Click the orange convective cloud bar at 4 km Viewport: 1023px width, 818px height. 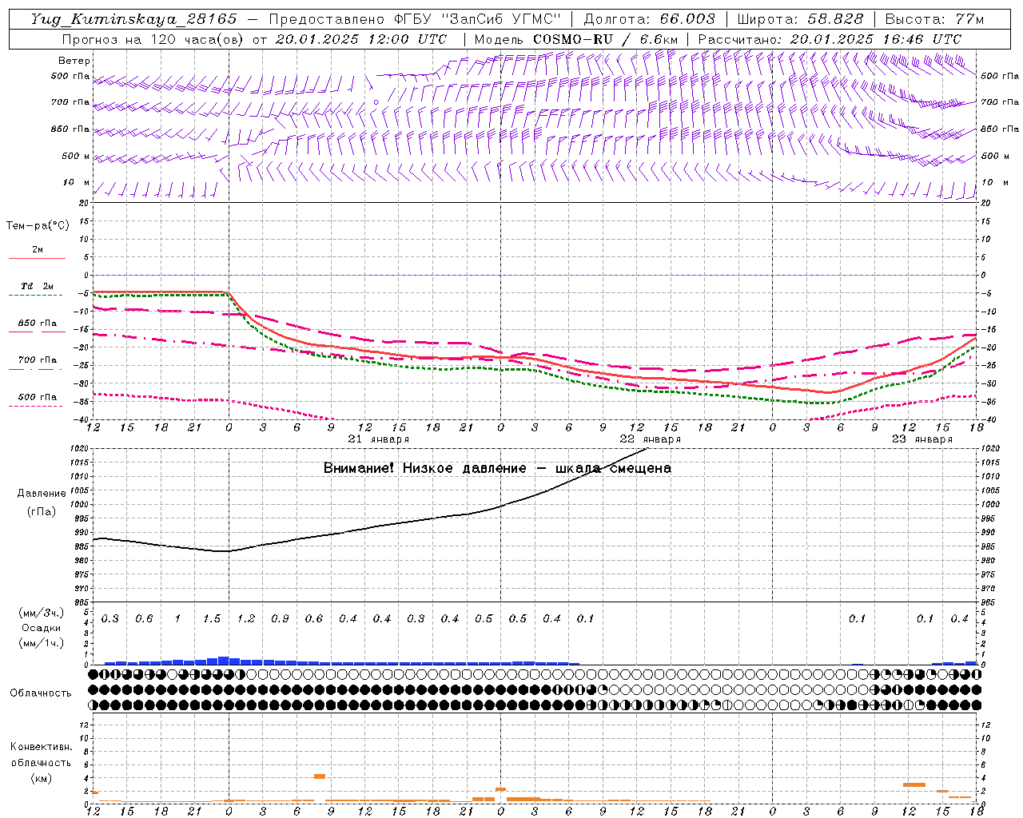320,776
